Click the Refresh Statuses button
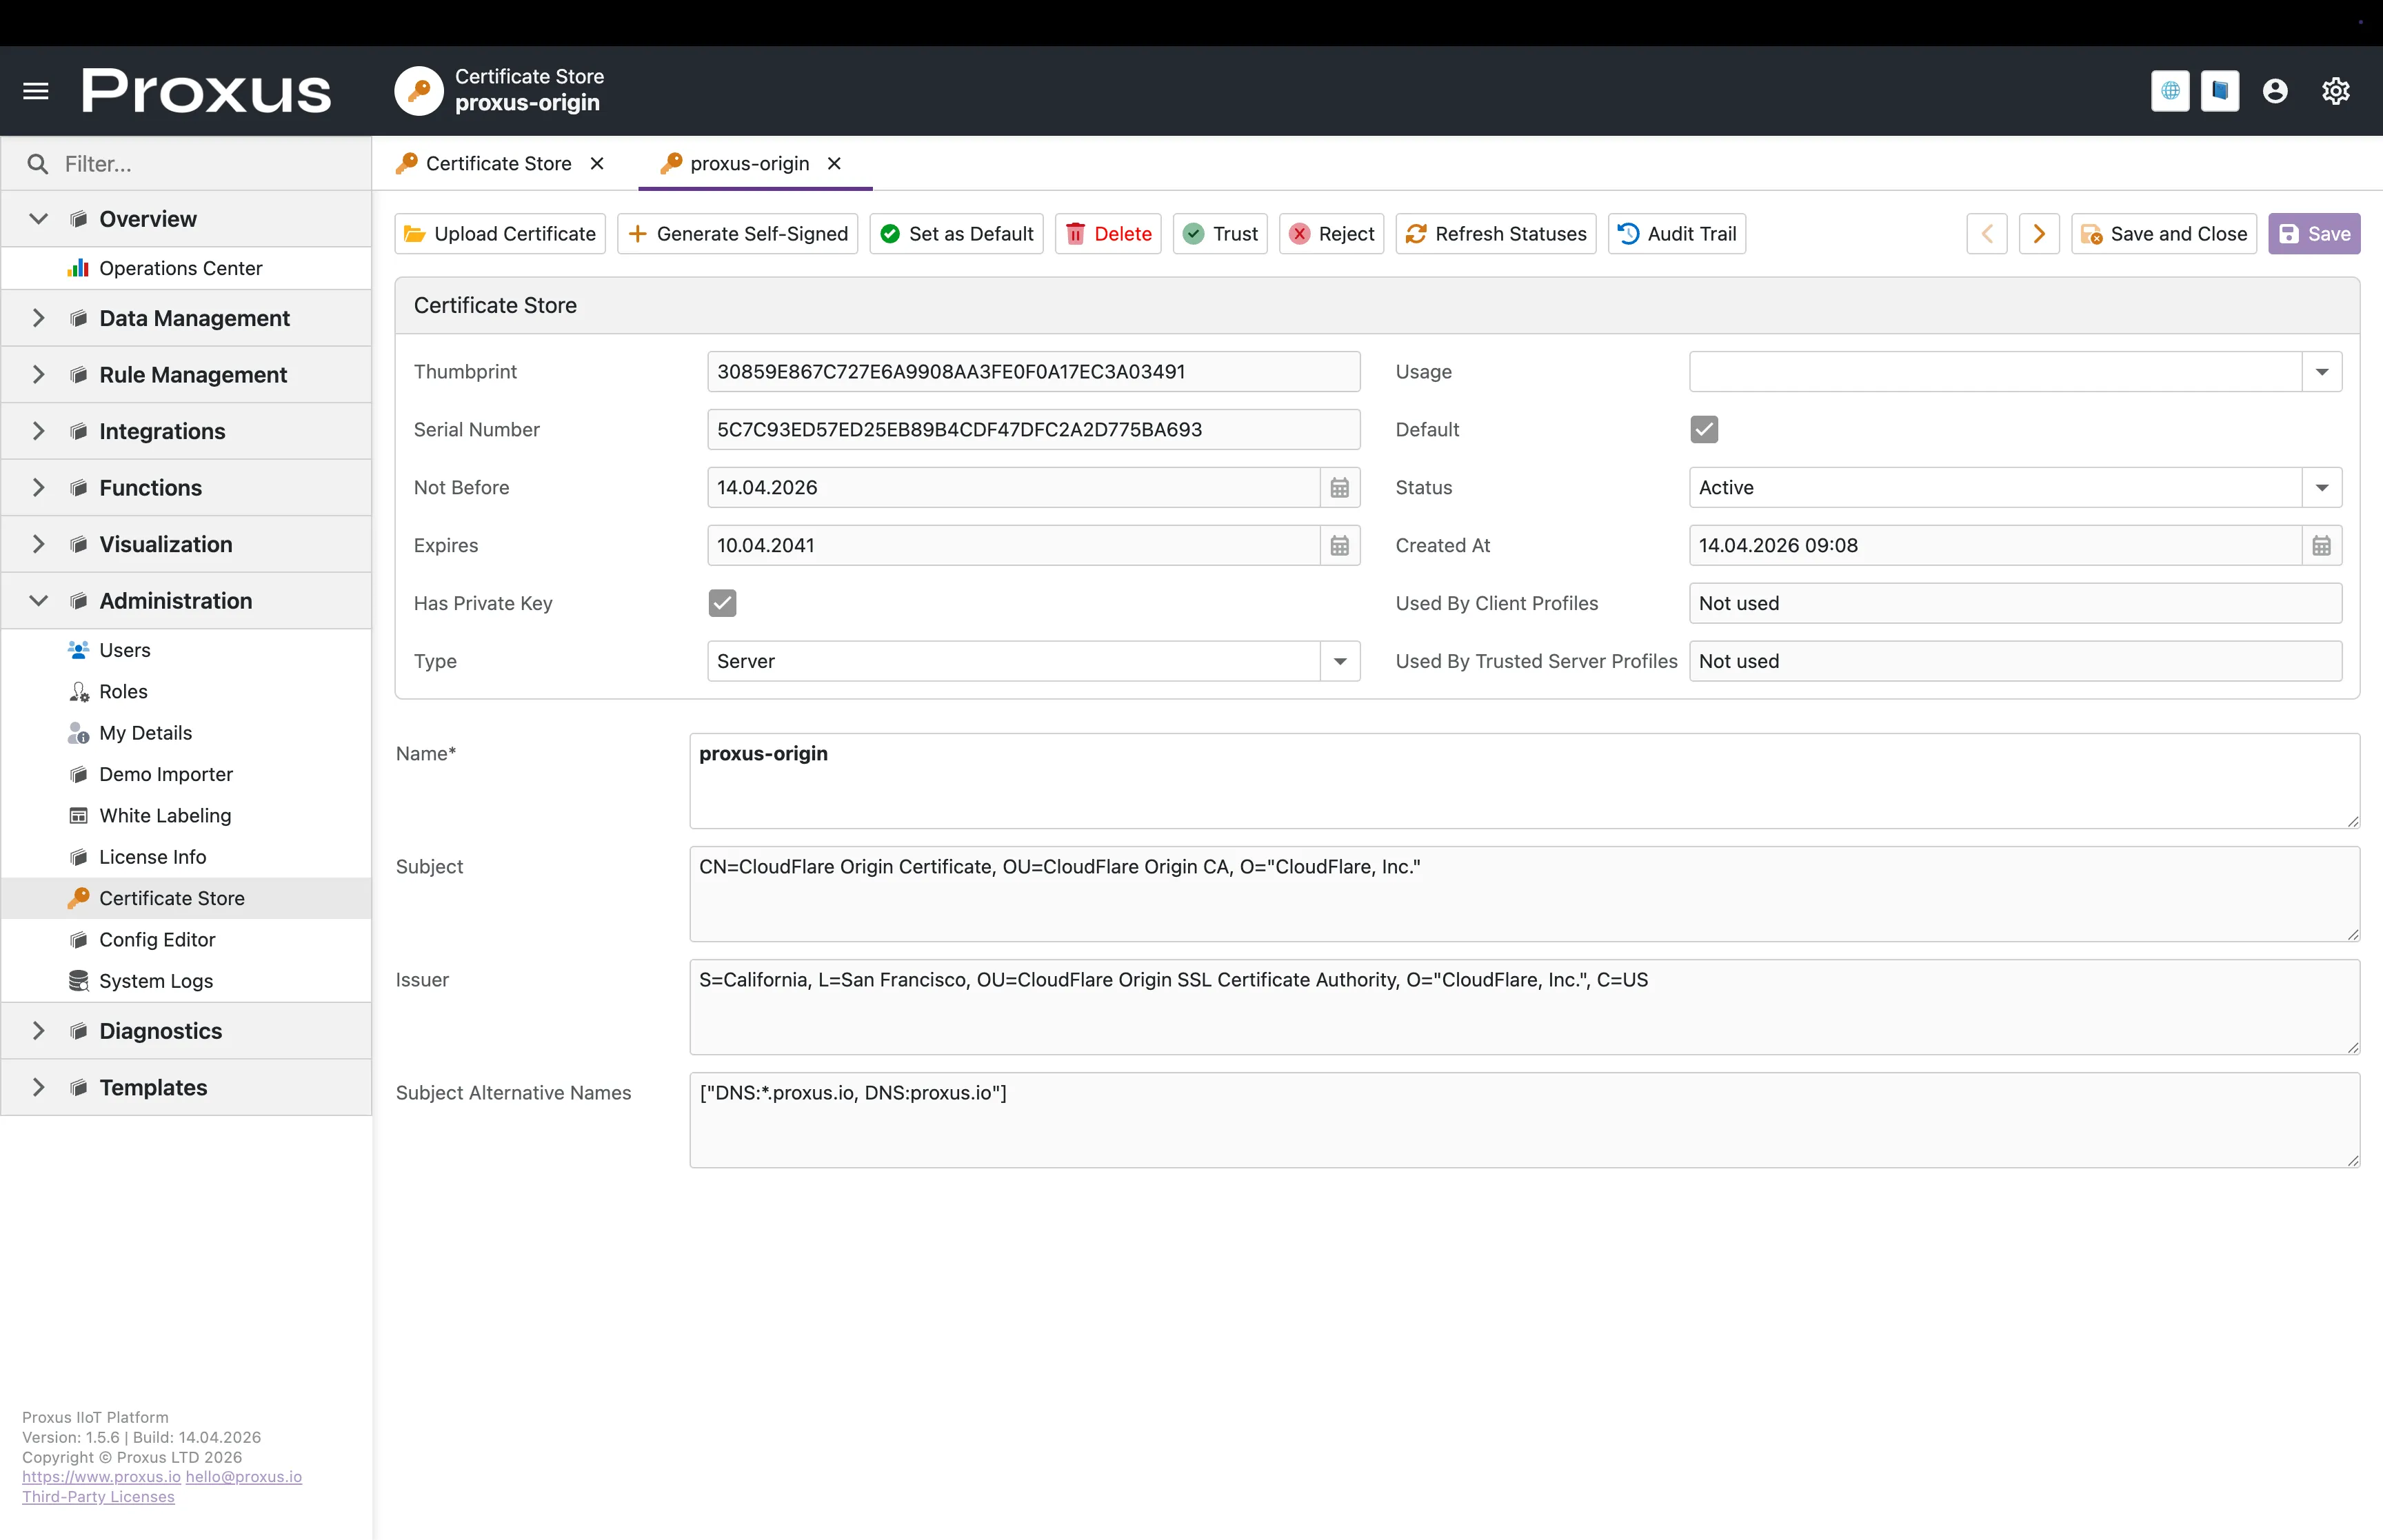This screenshot has height=1540, width=2383. point(1495,234)
